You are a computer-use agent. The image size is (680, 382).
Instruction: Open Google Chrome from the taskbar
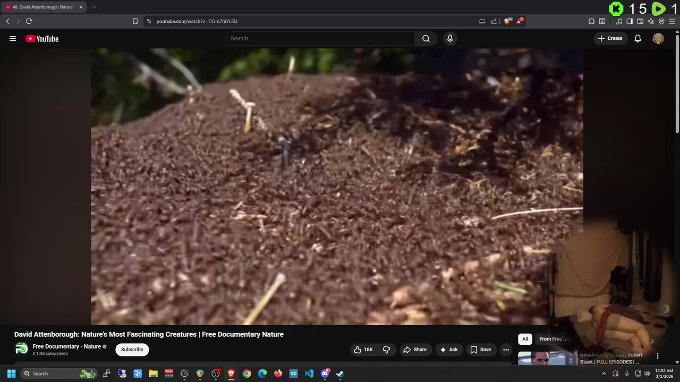pyautogui.click(x=246, y=374)
